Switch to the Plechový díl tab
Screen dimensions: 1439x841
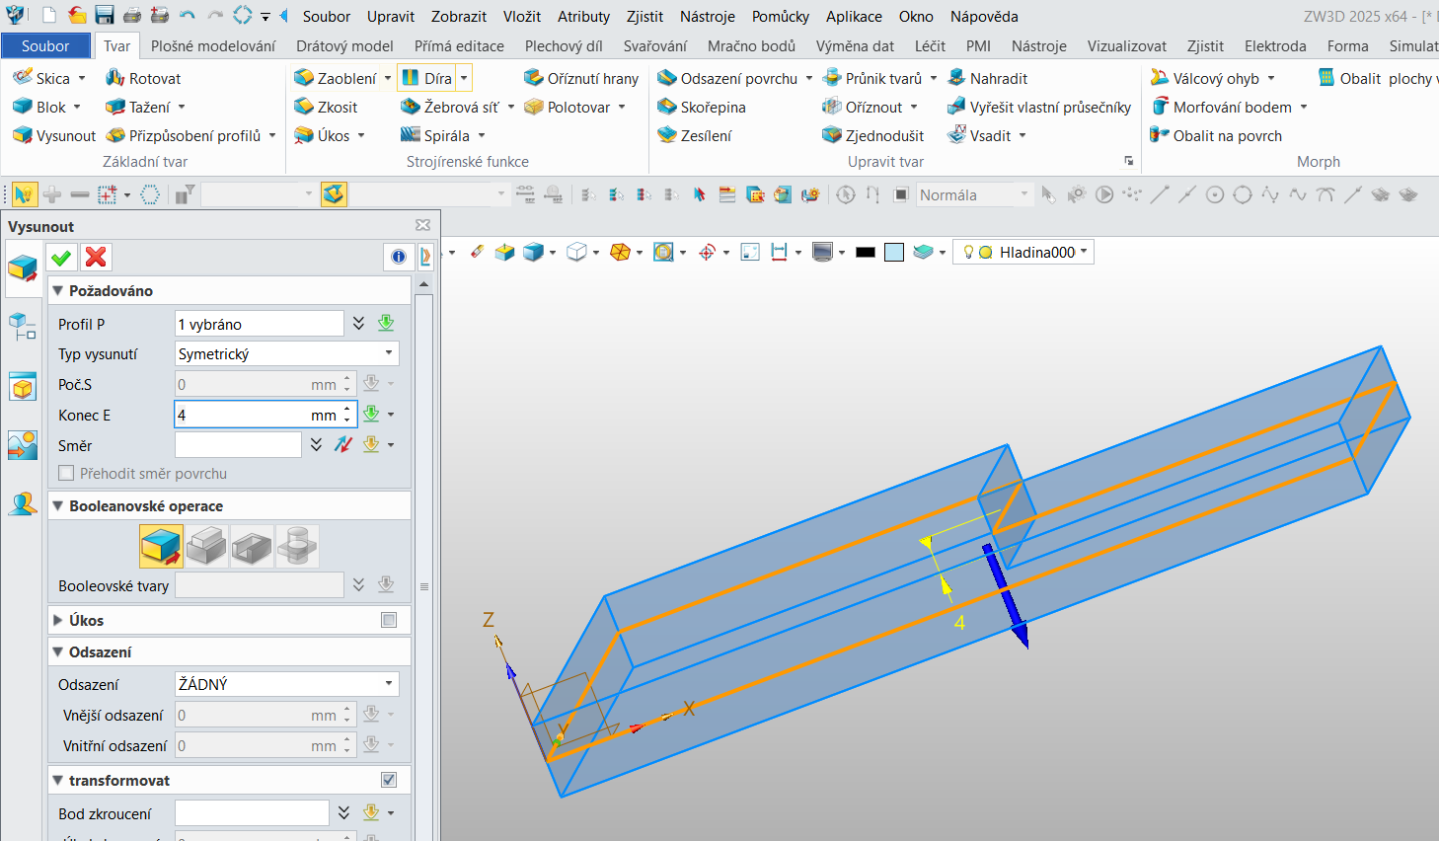[x=564, y=45]
